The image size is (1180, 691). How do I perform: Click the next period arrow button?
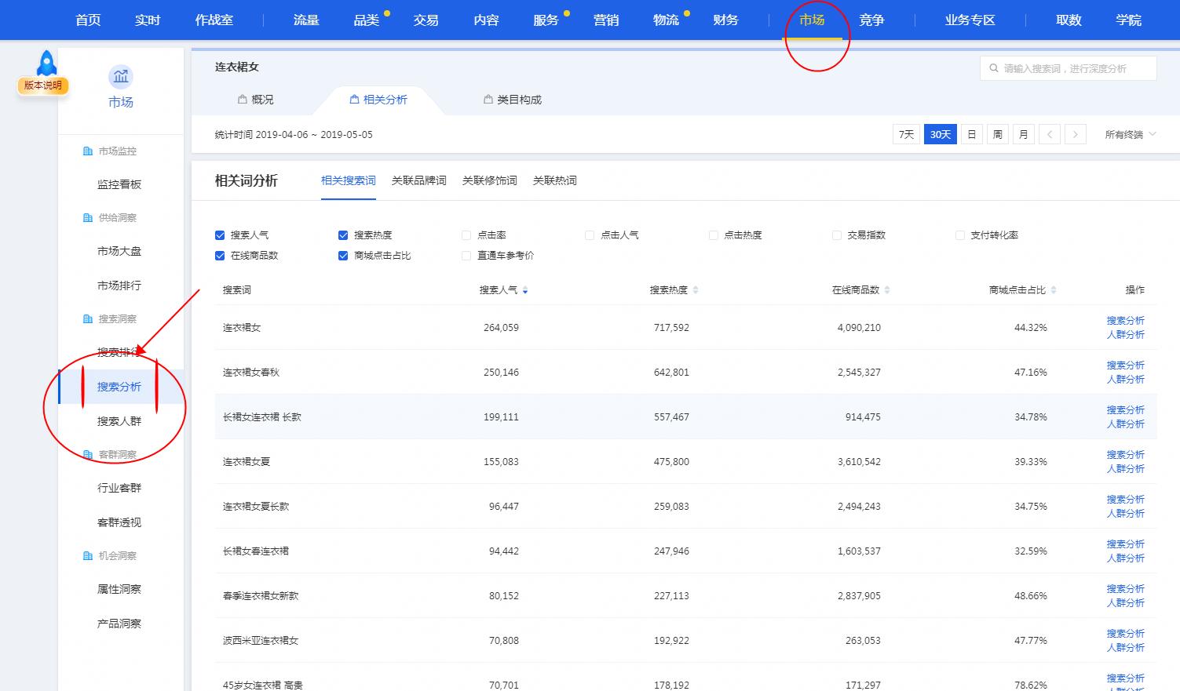1076,135
